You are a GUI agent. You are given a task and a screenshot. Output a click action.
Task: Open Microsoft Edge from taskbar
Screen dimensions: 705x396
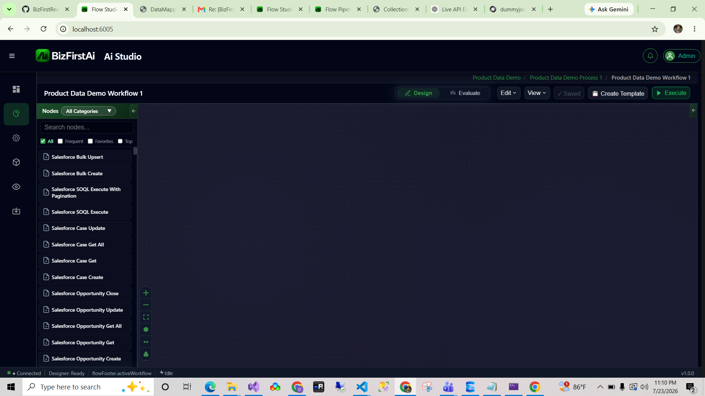tap(210, 386)
